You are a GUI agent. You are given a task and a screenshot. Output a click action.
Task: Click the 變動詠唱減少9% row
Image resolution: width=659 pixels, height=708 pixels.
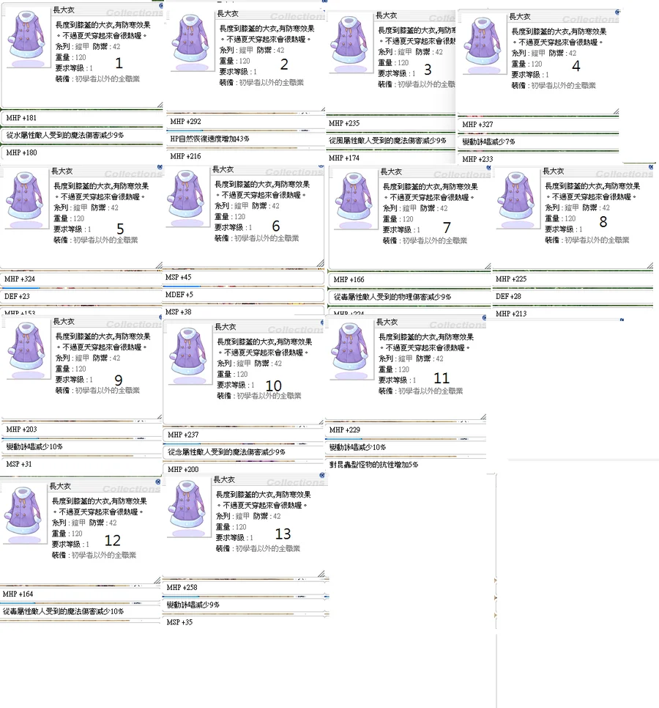point(246,605)
